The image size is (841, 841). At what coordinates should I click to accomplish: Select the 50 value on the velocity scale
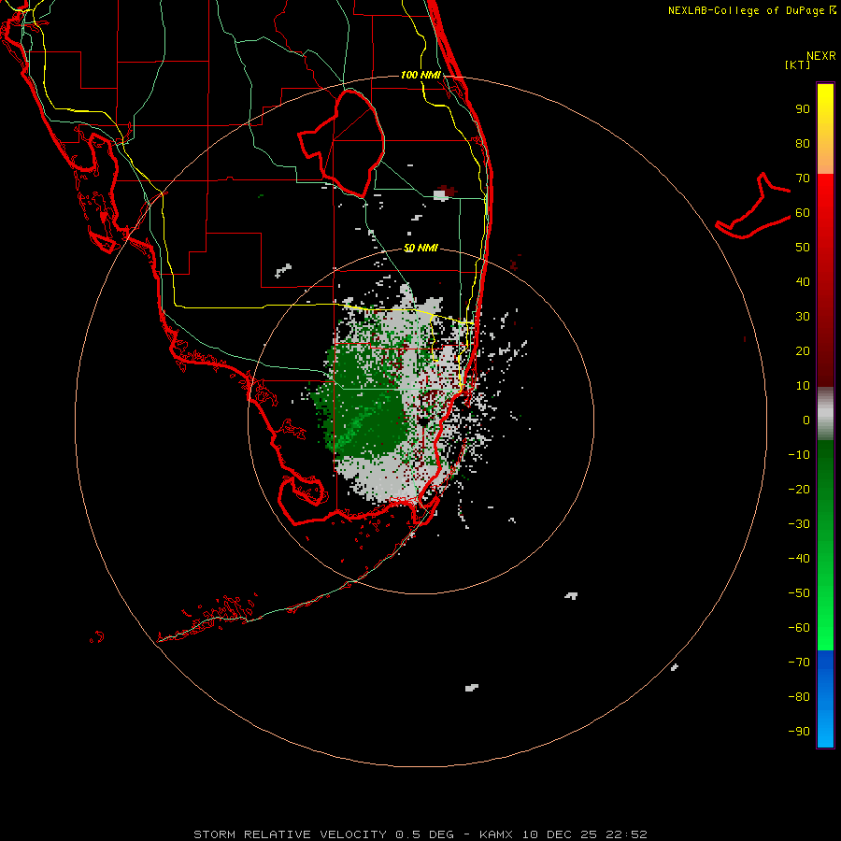(803, 248)
